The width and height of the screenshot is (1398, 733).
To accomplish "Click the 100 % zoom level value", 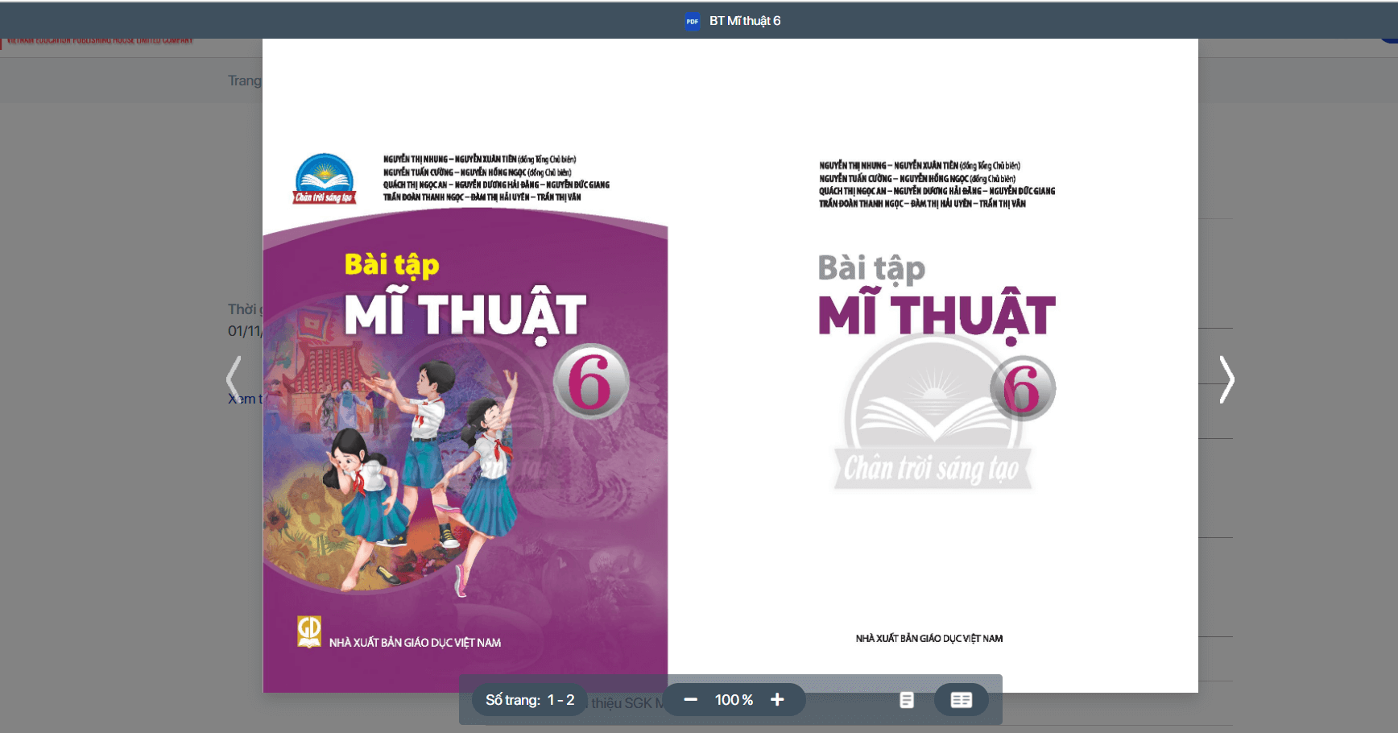I will tap(734, 700).
